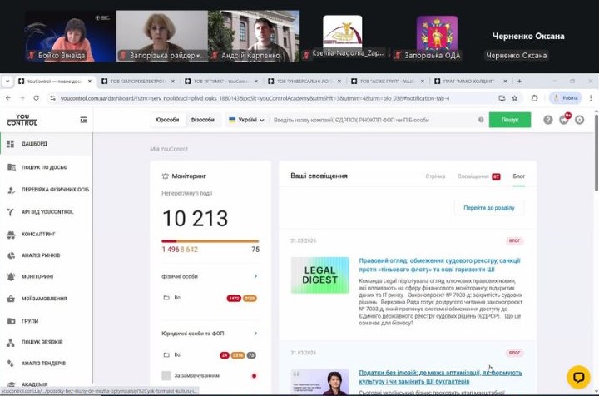Click the monitoring events progress bar
This screenshot has width=599, height=396.
(210, 241)
